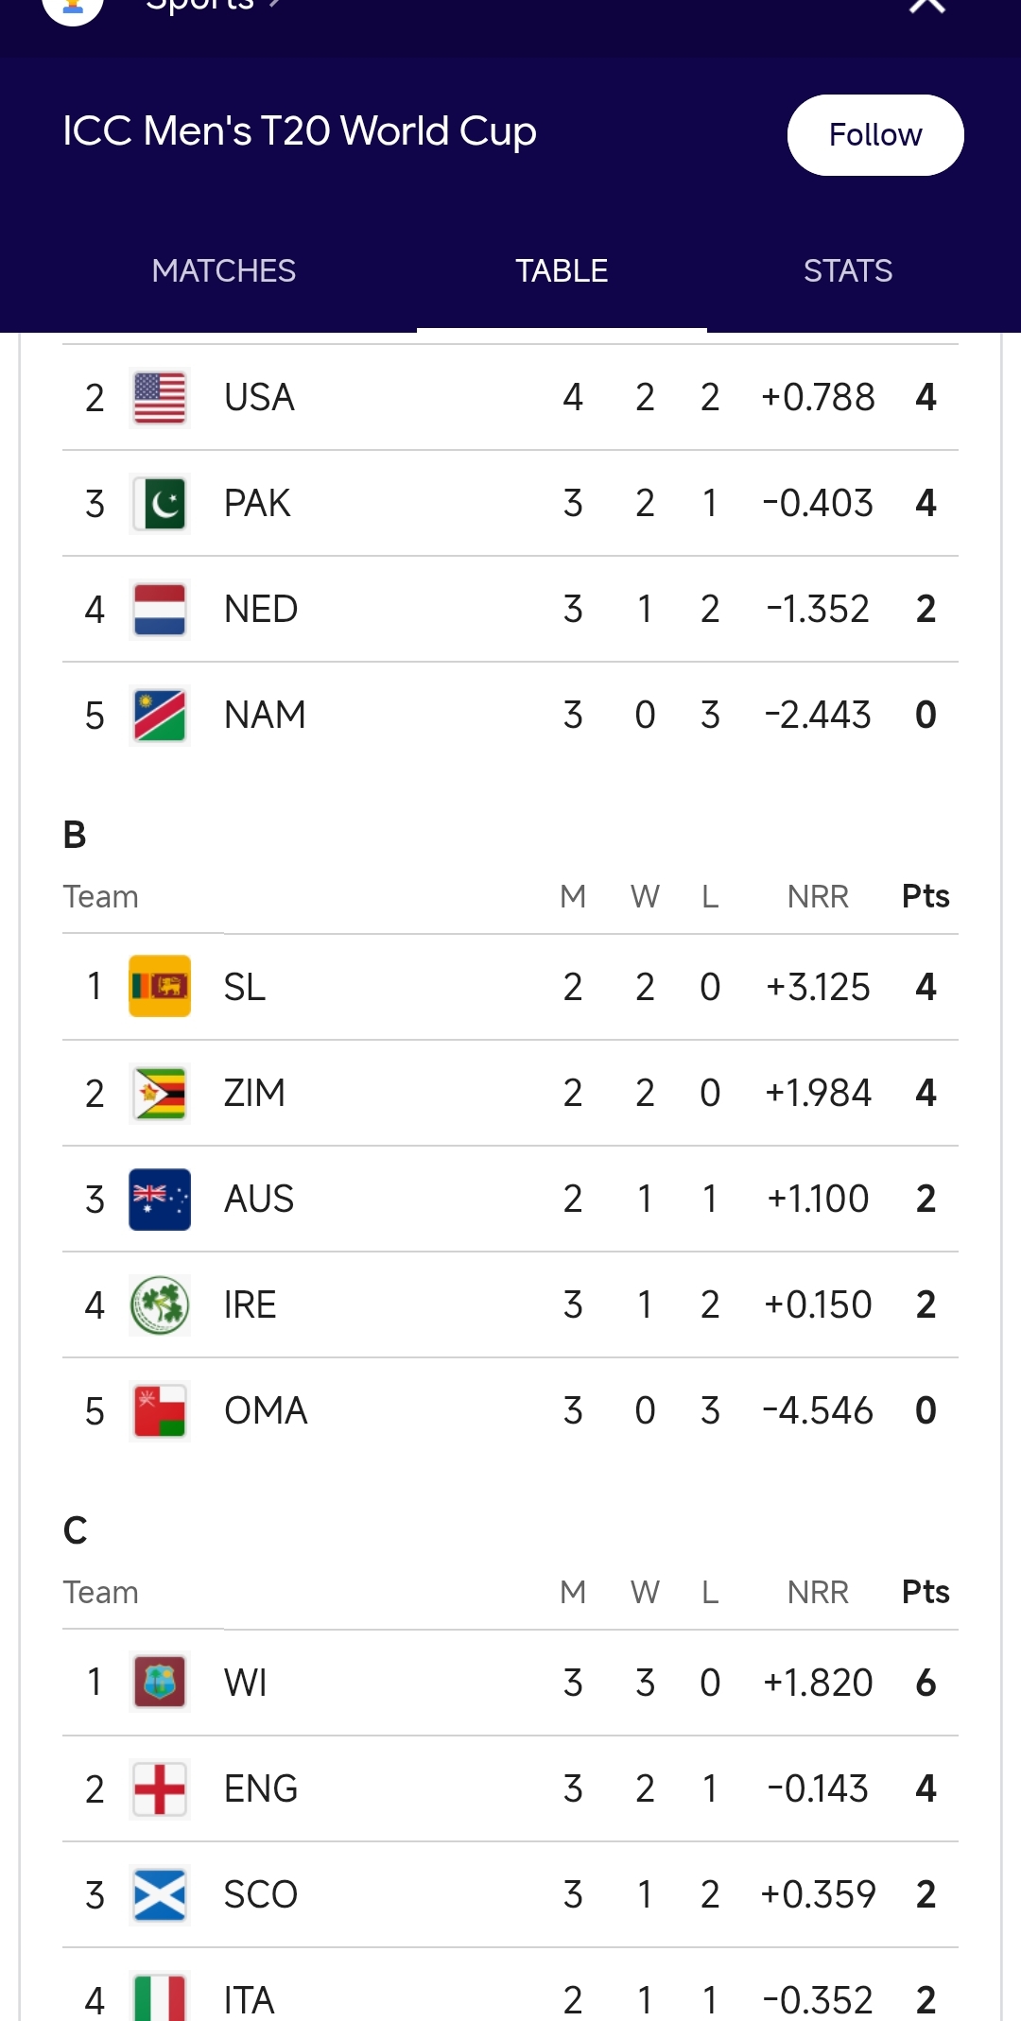Select the Netherlands flag icon

tap(160, 610)
